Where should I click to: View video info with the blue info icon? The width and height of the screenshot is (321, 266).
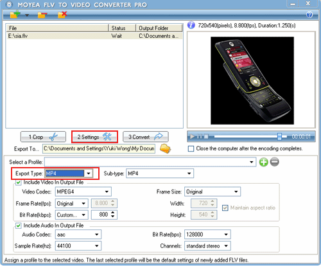(191, 25)
